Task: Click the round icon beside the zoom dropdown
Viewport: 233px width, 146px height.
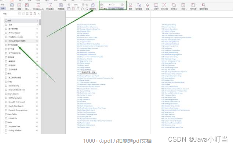Action: pyautogui.click(x=87, y=5)
